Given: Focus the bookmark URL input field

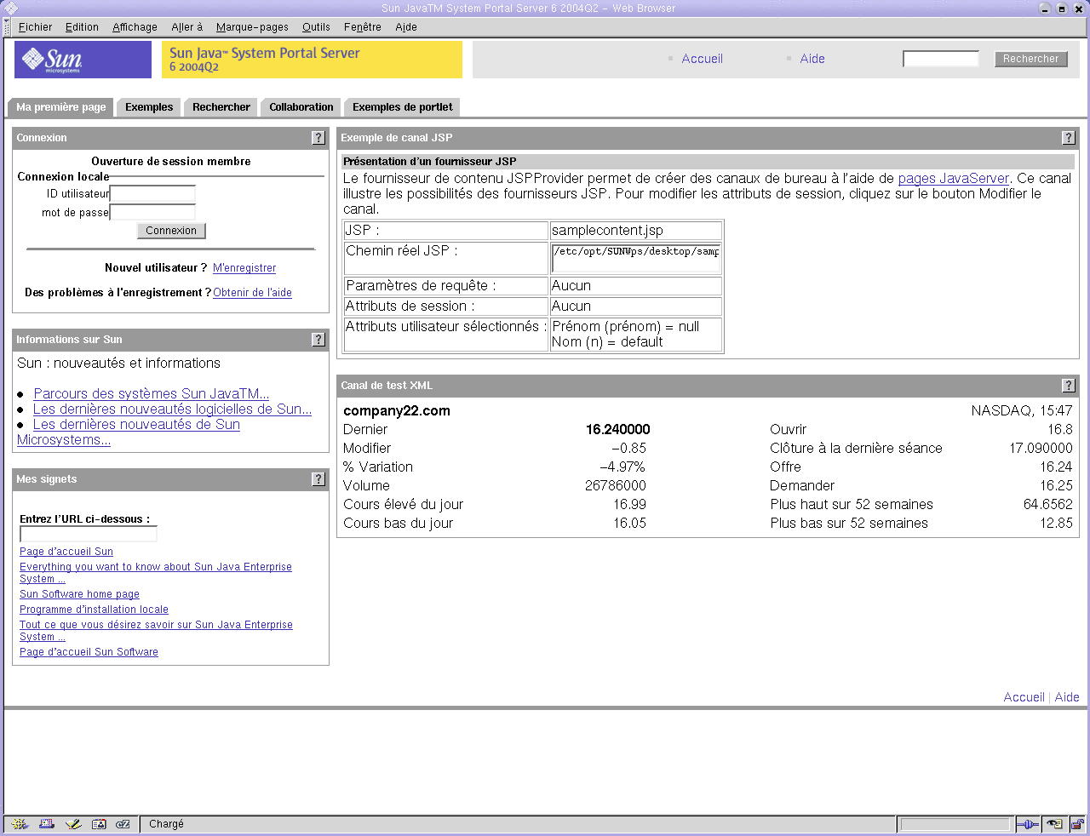Looking at the screenshot, I should click(x=89, y=535).
